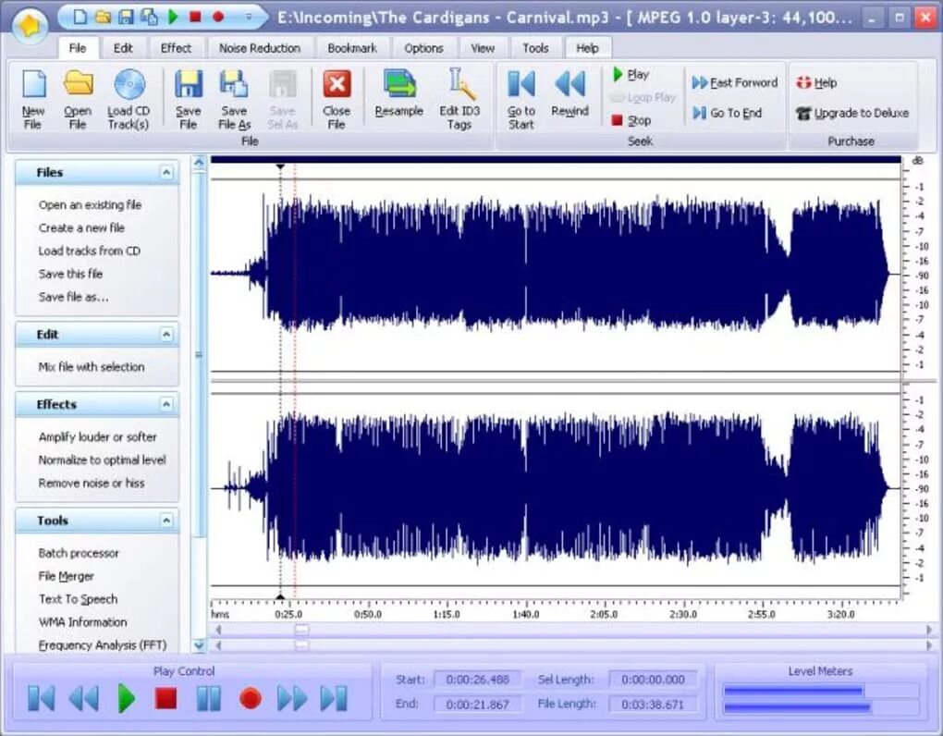Click Create a new file link

point(81,227)
